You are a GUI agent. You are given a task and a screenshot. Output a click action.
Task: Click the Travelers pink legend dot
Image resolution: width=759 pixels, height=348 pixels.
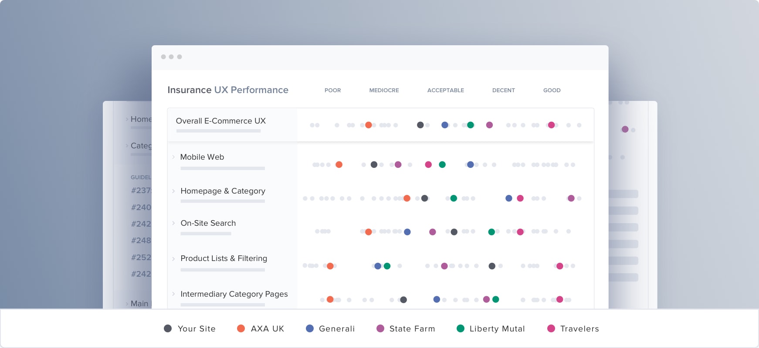pyautogui.click(x=551, y=328)
